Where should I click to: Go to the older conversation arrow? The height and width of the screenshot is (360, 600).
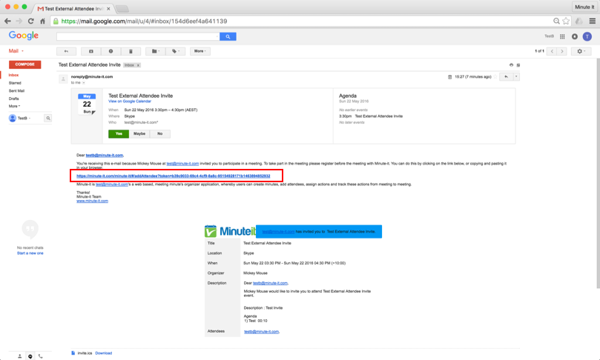pyautogui.click(x=562, y=51)
